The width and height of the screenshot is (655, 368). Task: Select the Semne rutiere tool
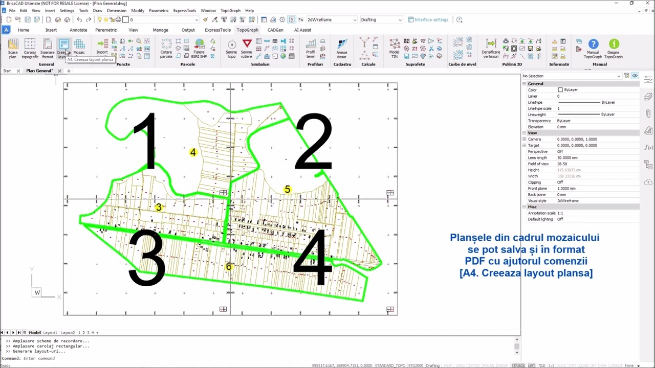click(247, 49)
